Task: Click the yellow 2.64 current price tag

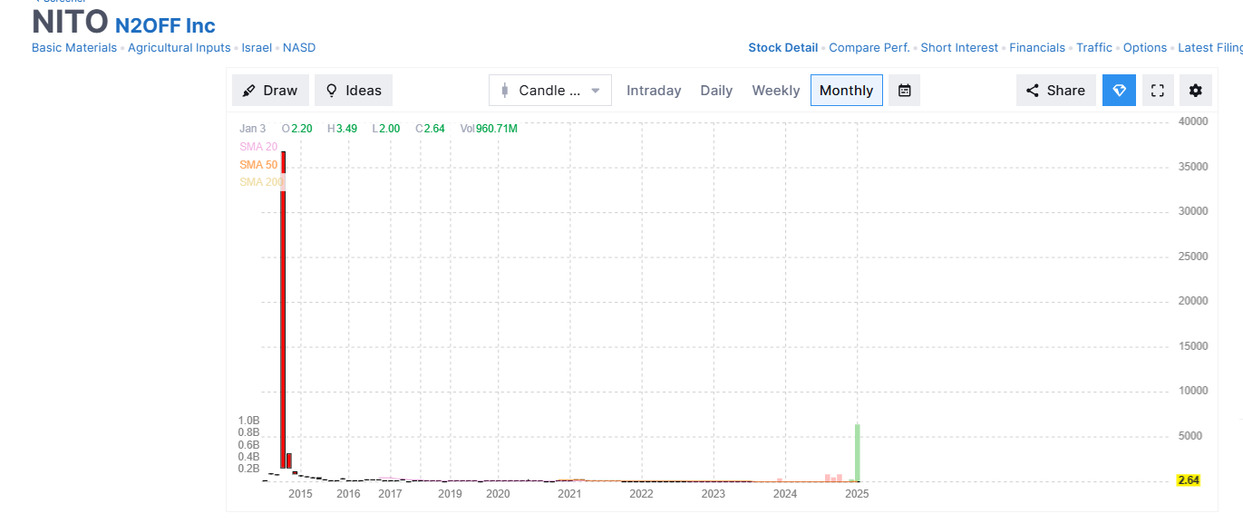Action: point(1189,480)
